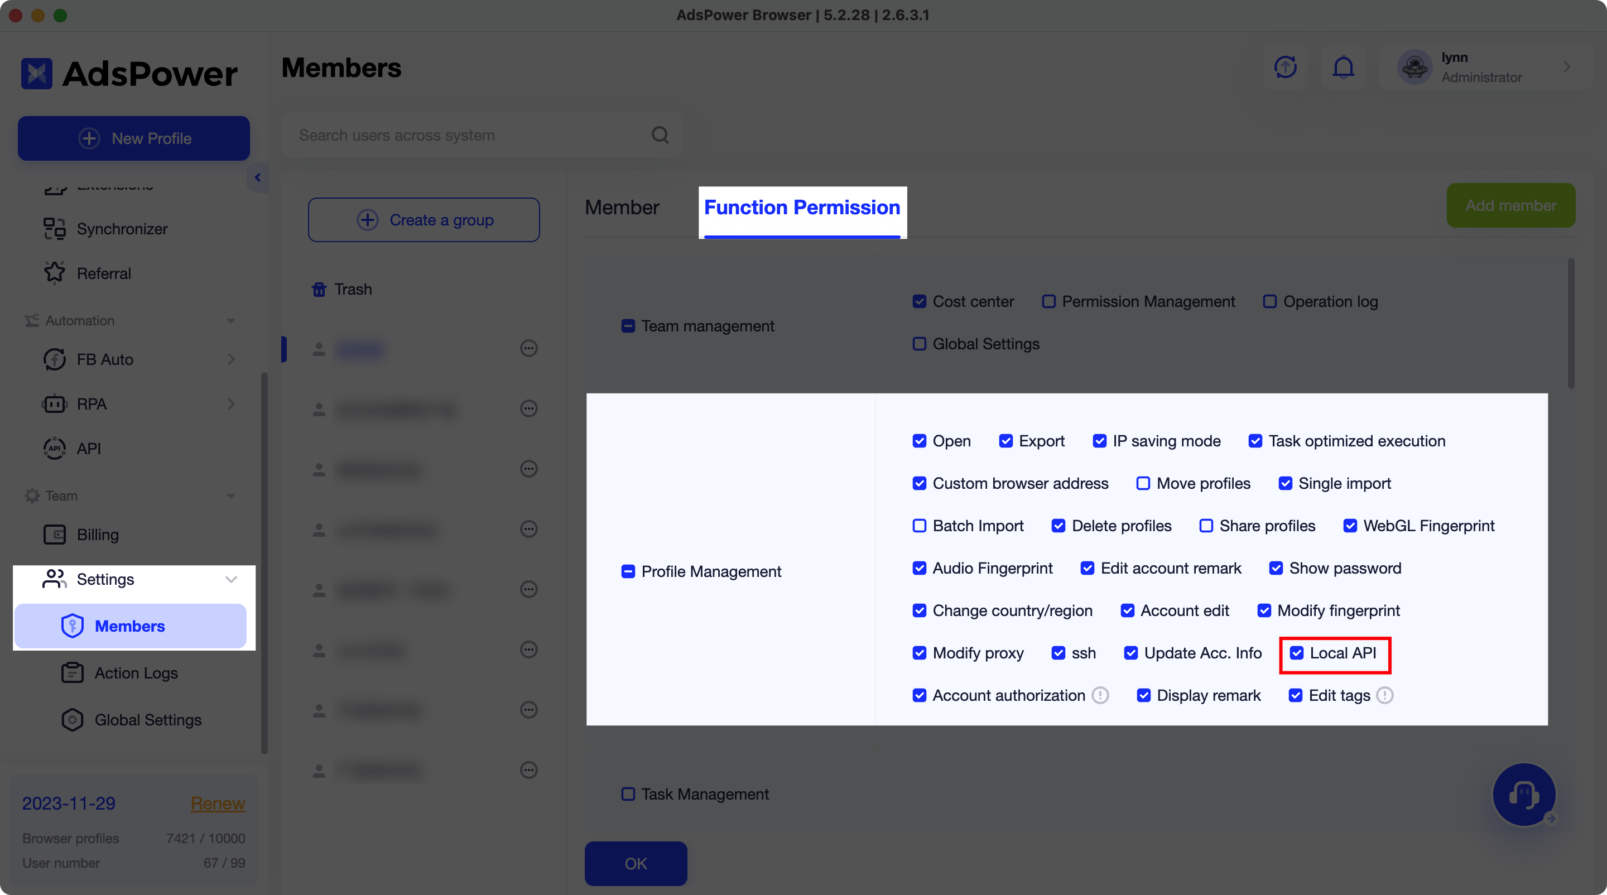Collapse the Settings submenu
This screenshot has height=895, width=1607.
pos(231,579)
